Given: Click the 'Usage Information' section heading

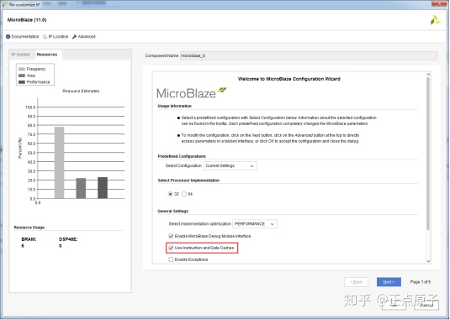Looking at the screenshot, I should [x=174, y=106].
